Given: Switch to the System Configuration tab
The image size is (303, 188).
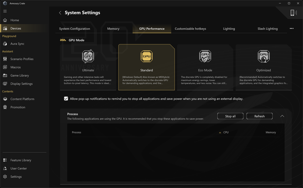Looking at the screenshot, I should tap(75, 29).
